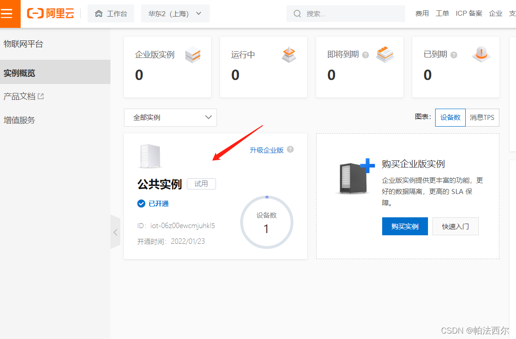
Task: Click the white server icon of 公共实例
Action: (x=150, y=156)
